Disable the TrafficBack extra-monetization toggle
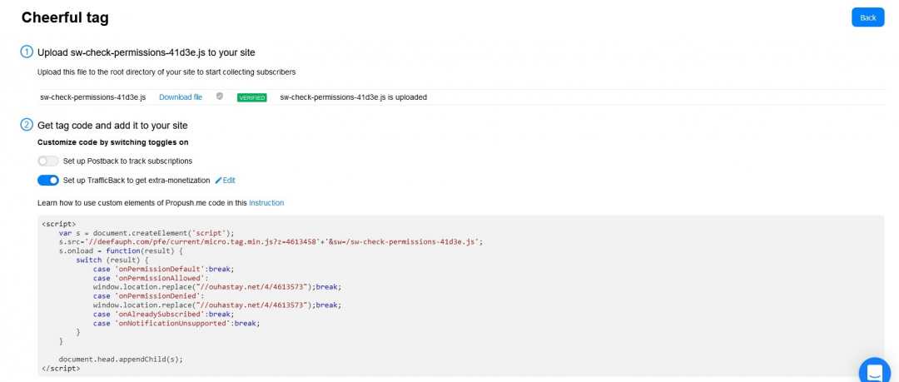Screen dimensions: 899x382 [47, 180]
